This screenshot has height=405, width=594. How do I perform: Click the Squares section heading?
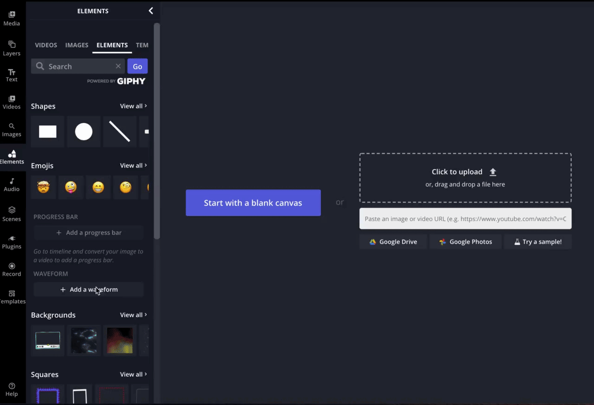[x=45, y=375]
